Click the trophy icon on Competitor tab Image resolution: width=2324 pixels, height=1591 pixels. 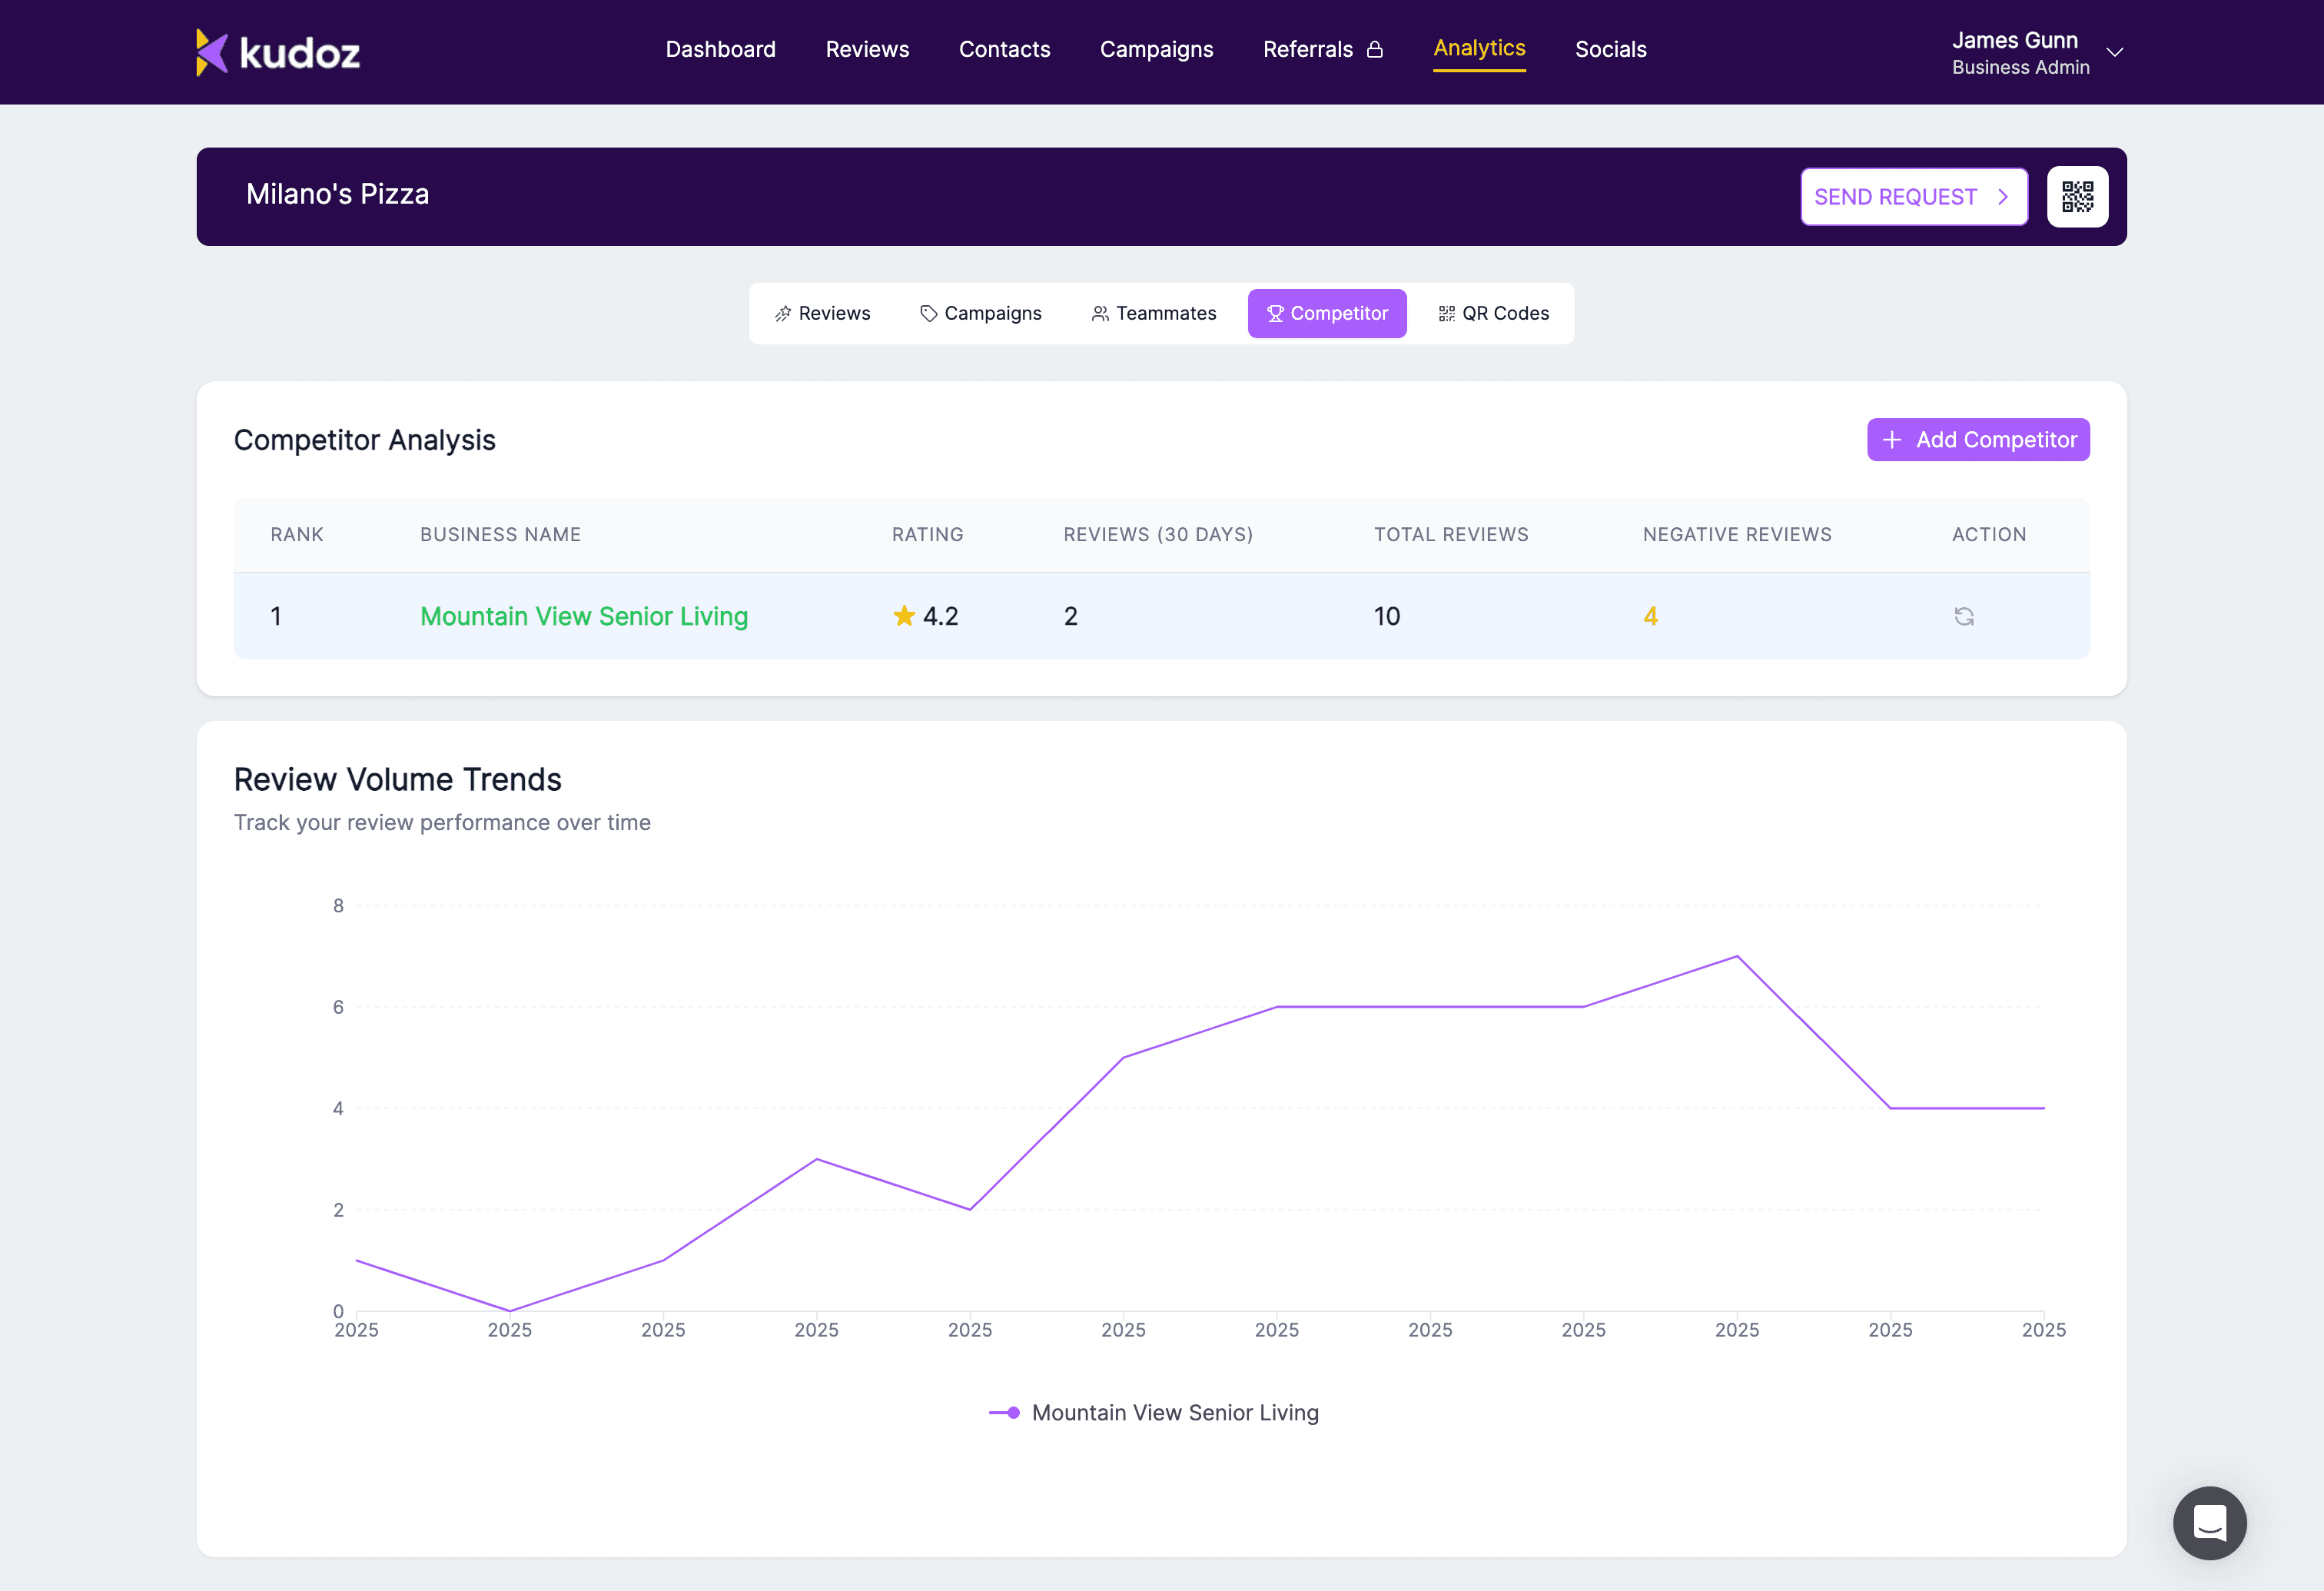[x=1275, y=314]
